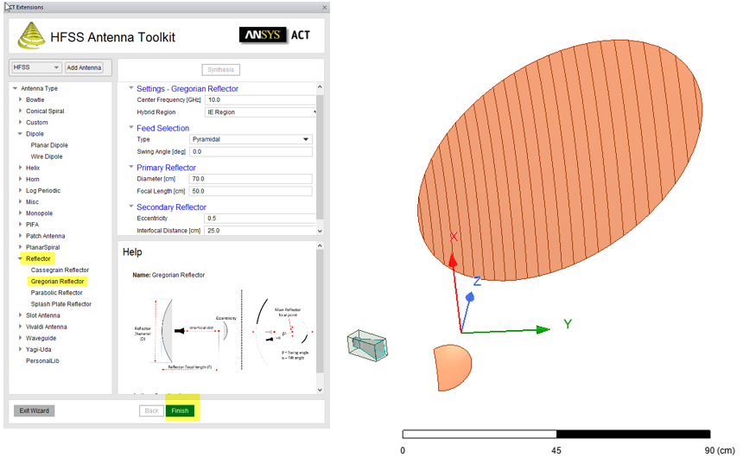Click the primary Diameter input field
Screen dimensions: 743x458
[x=251, y=179]
